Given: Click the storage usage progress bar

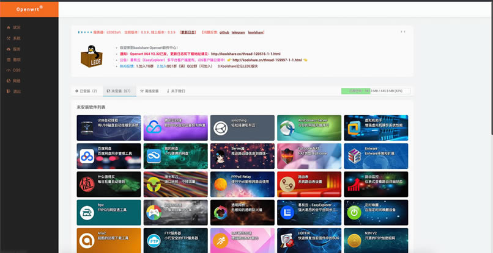Looking at the screenshot, I should pyautogui.click(x=376, y=91).
